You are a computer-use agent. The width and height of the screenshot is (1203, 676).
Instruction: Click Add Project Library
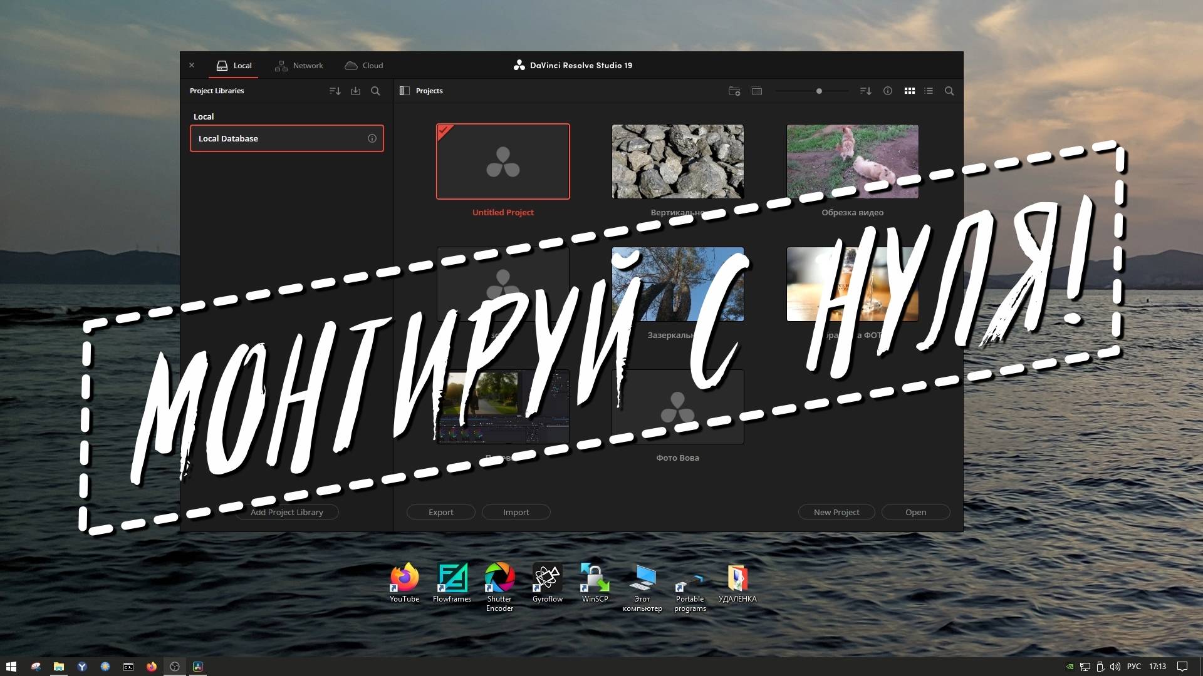[286, 512]
